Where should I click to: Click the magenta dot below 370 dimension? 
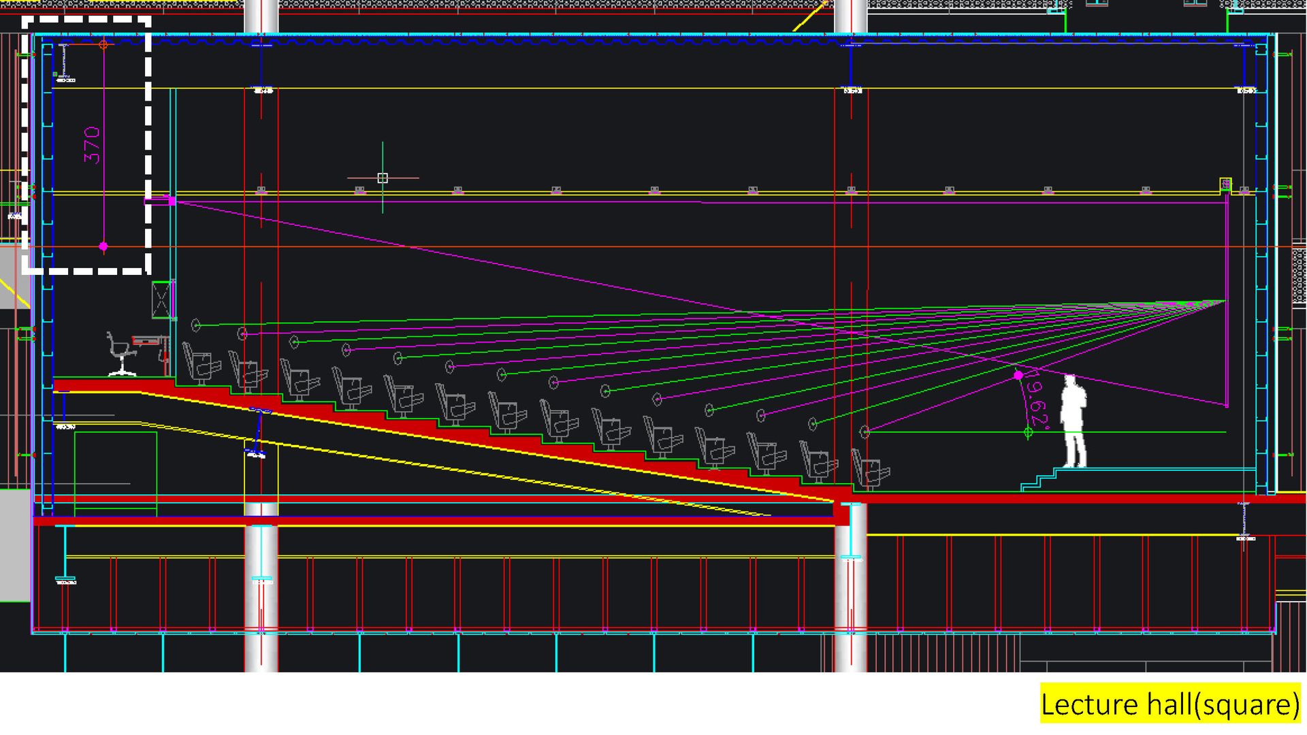103,246
